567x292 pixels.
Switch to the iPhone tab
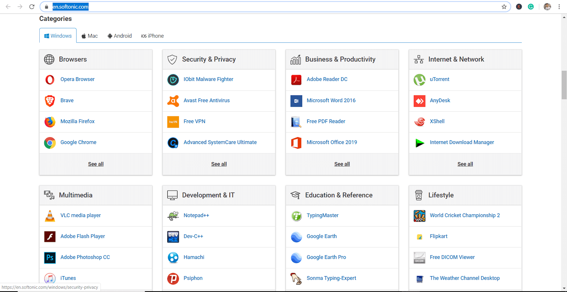point(152,36)
